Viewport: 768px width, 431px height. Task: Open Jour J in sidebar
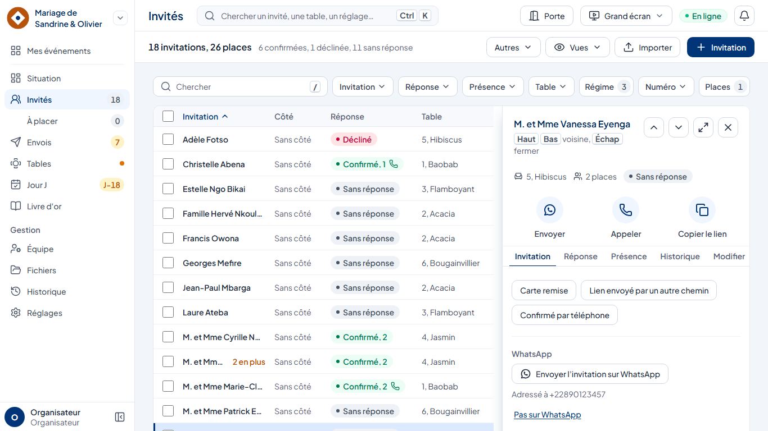[x=67, y=185]
